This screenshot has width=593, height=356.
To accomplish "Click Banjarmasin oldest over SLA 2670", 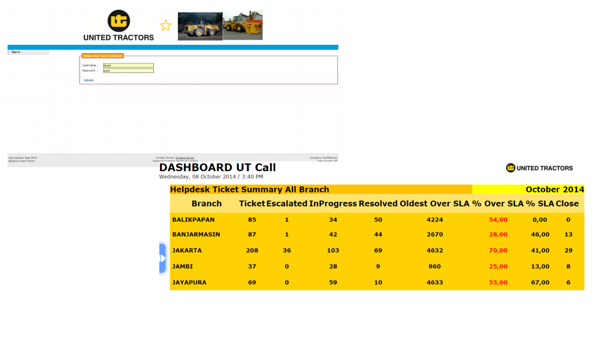I will [434, 235].
